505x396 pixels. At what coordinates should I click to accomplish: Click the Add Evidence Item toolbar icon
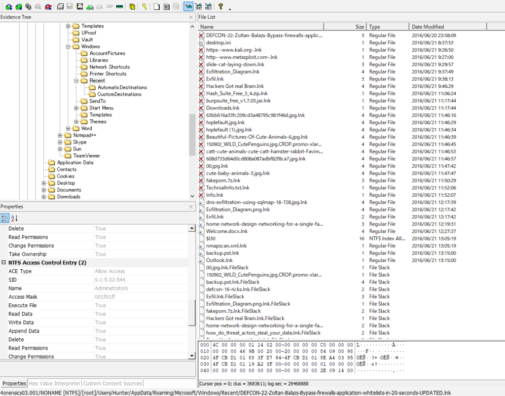pyautogui.click(x=9, y=6)
